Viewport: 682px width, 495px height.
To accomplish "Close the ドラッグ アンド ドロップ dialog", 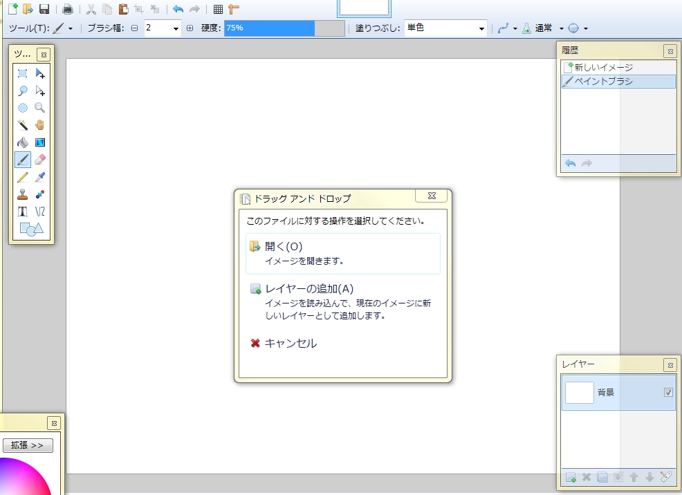I will [x=432, y=196].
